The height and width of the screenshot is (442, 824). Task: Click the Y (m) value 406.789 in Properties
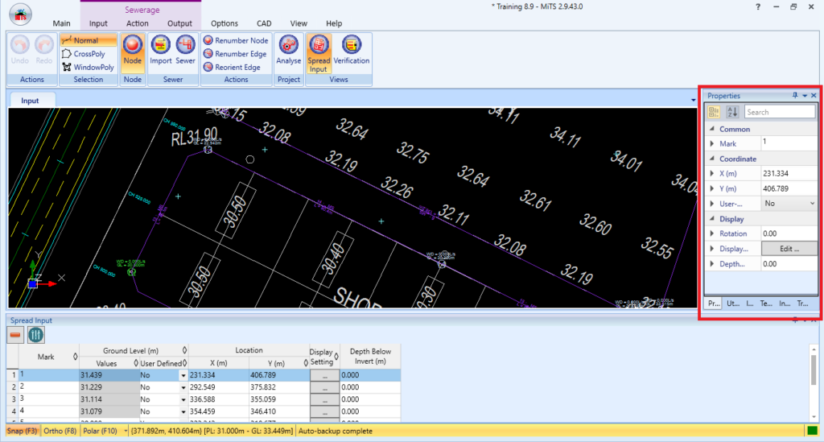789,188
